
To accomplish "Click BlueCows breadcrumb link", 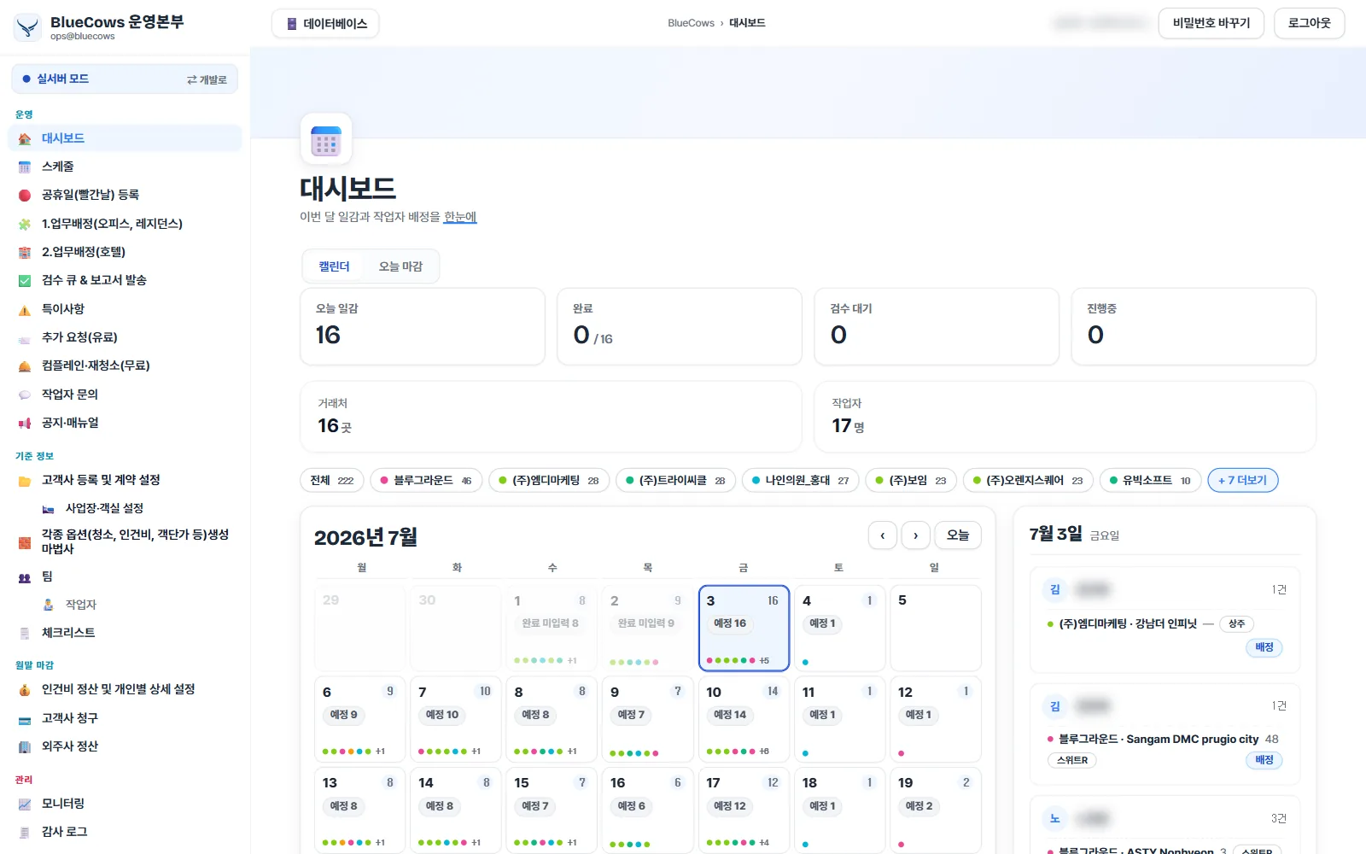I will [x=691, y=23].
